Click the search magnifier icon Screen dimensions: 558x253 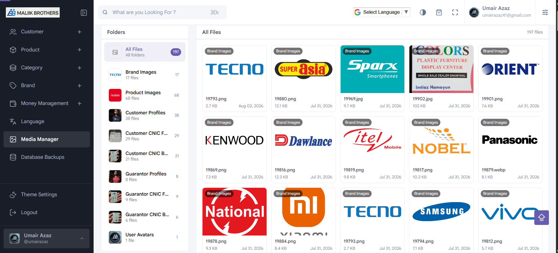(105, 12)
